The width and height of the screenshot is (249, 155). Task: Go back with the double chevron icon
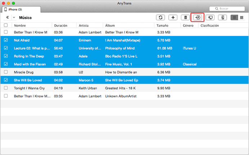tap(7, 17)
